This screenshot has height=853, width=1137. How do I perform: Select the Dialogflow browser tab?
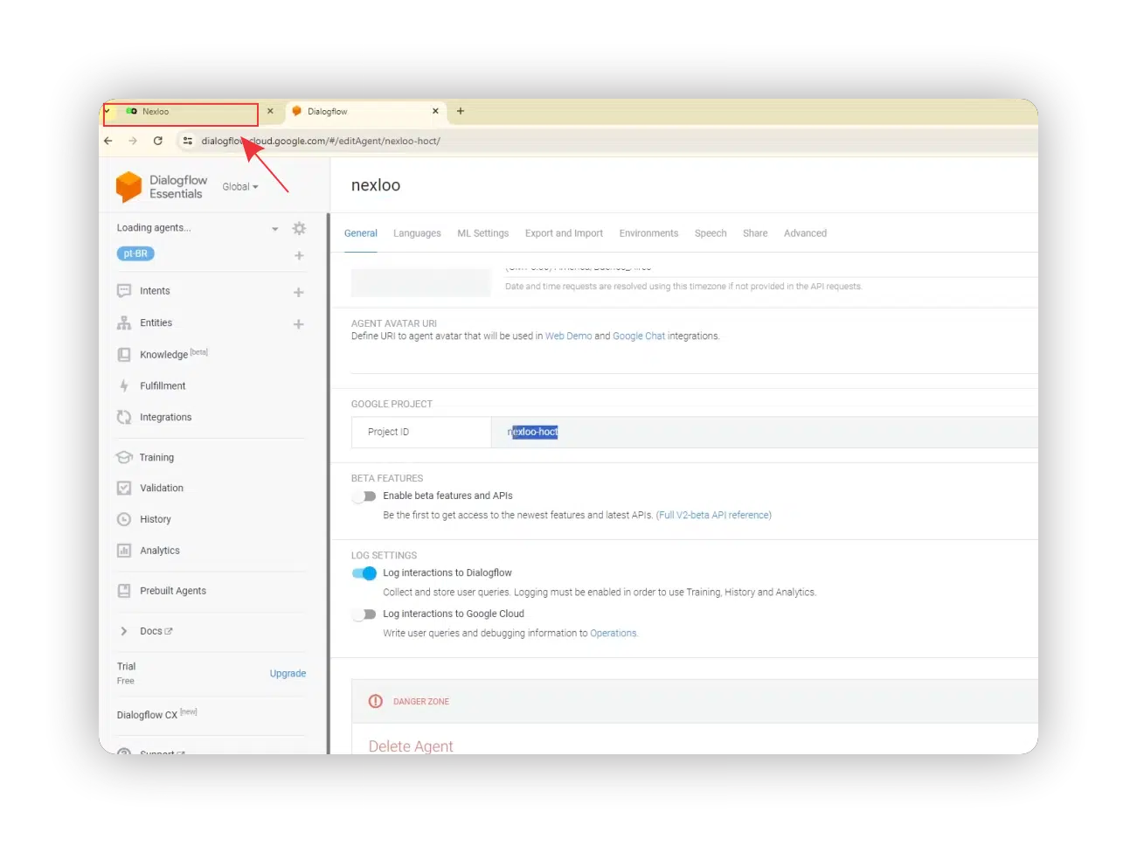click(365, 112)
